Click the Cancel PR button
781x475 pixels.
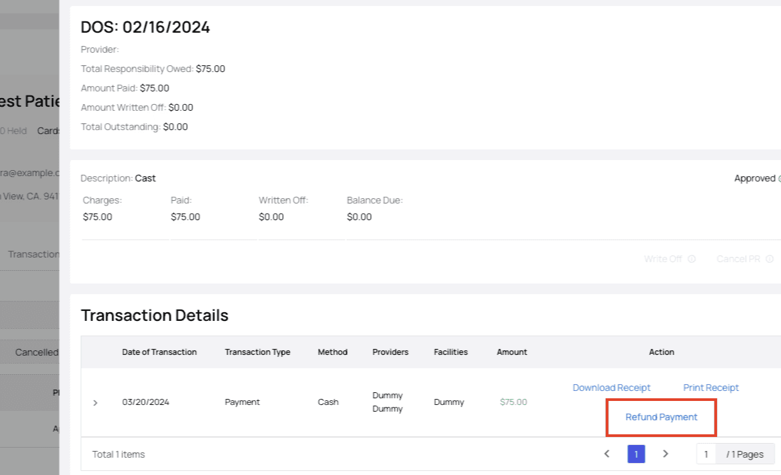738,259
